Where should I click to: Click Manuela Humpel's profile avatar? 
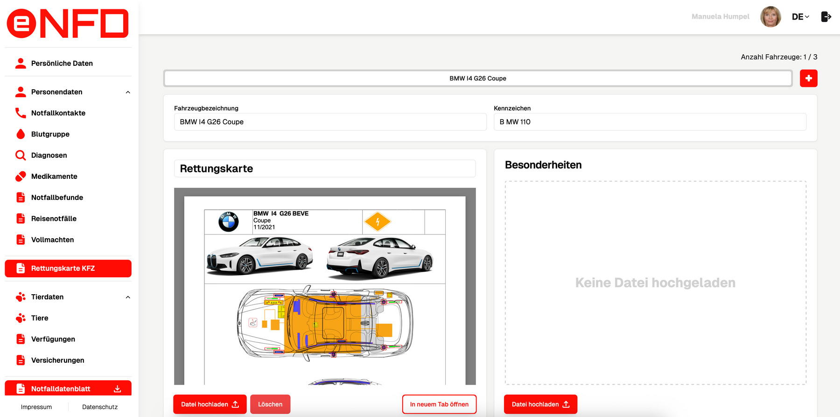[770, 17]
